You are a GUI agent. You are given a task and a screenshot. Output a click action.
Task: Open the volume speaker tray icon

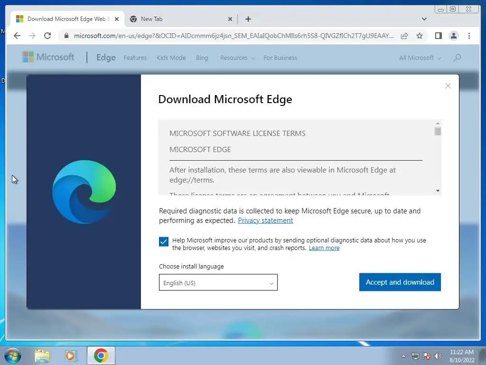point(438,356)
